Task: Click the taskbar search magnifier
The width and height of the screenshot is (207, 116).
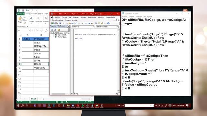Action: coord(23,106)
